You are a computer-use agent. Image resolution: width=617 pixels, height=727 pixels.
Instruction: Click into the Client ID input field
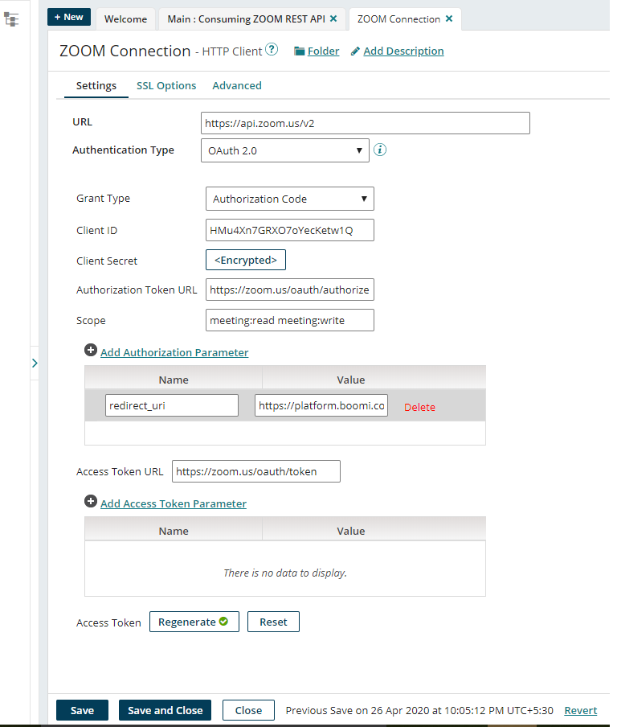click(289, 231)
